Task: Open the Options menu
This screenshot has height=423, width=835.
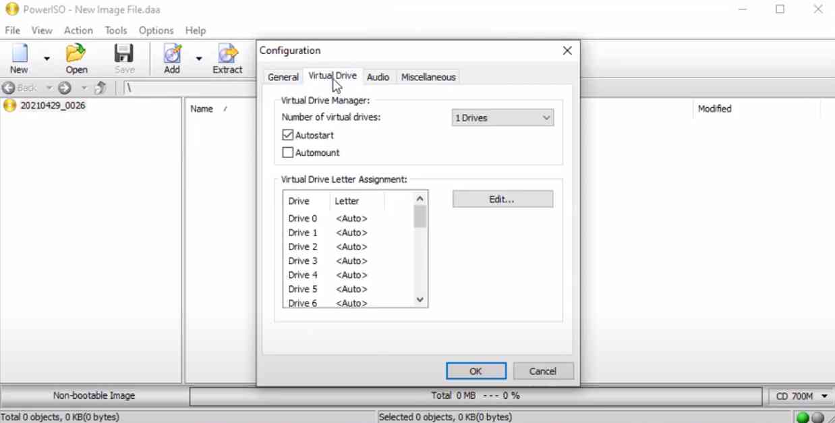Action: (156, 30)
